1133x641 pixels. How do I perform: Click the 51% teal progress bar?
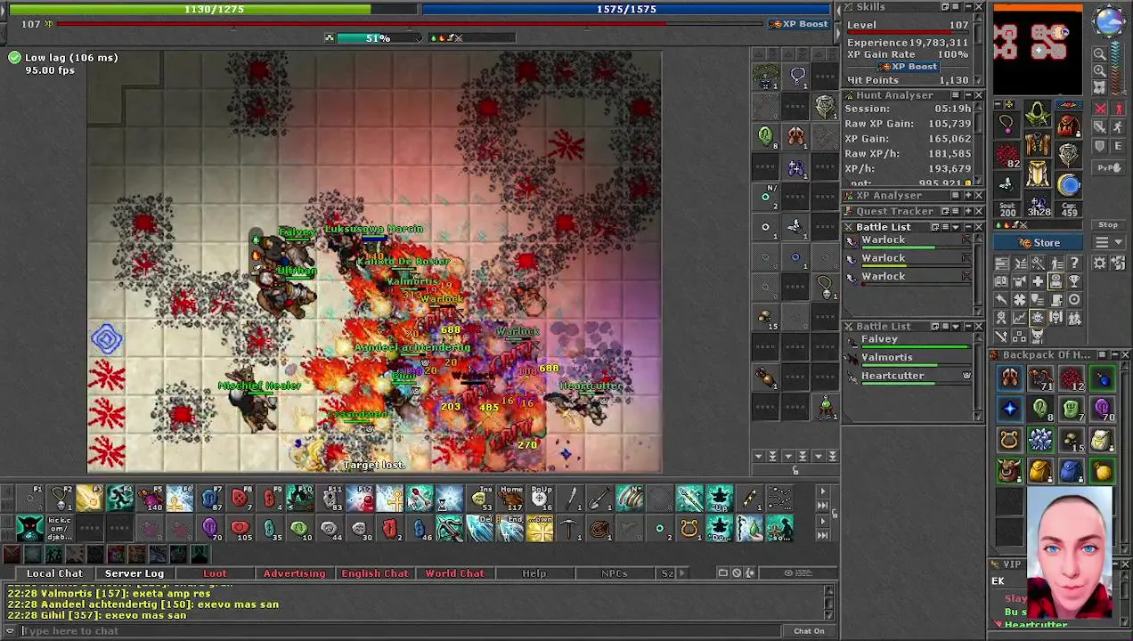point(378,37)
